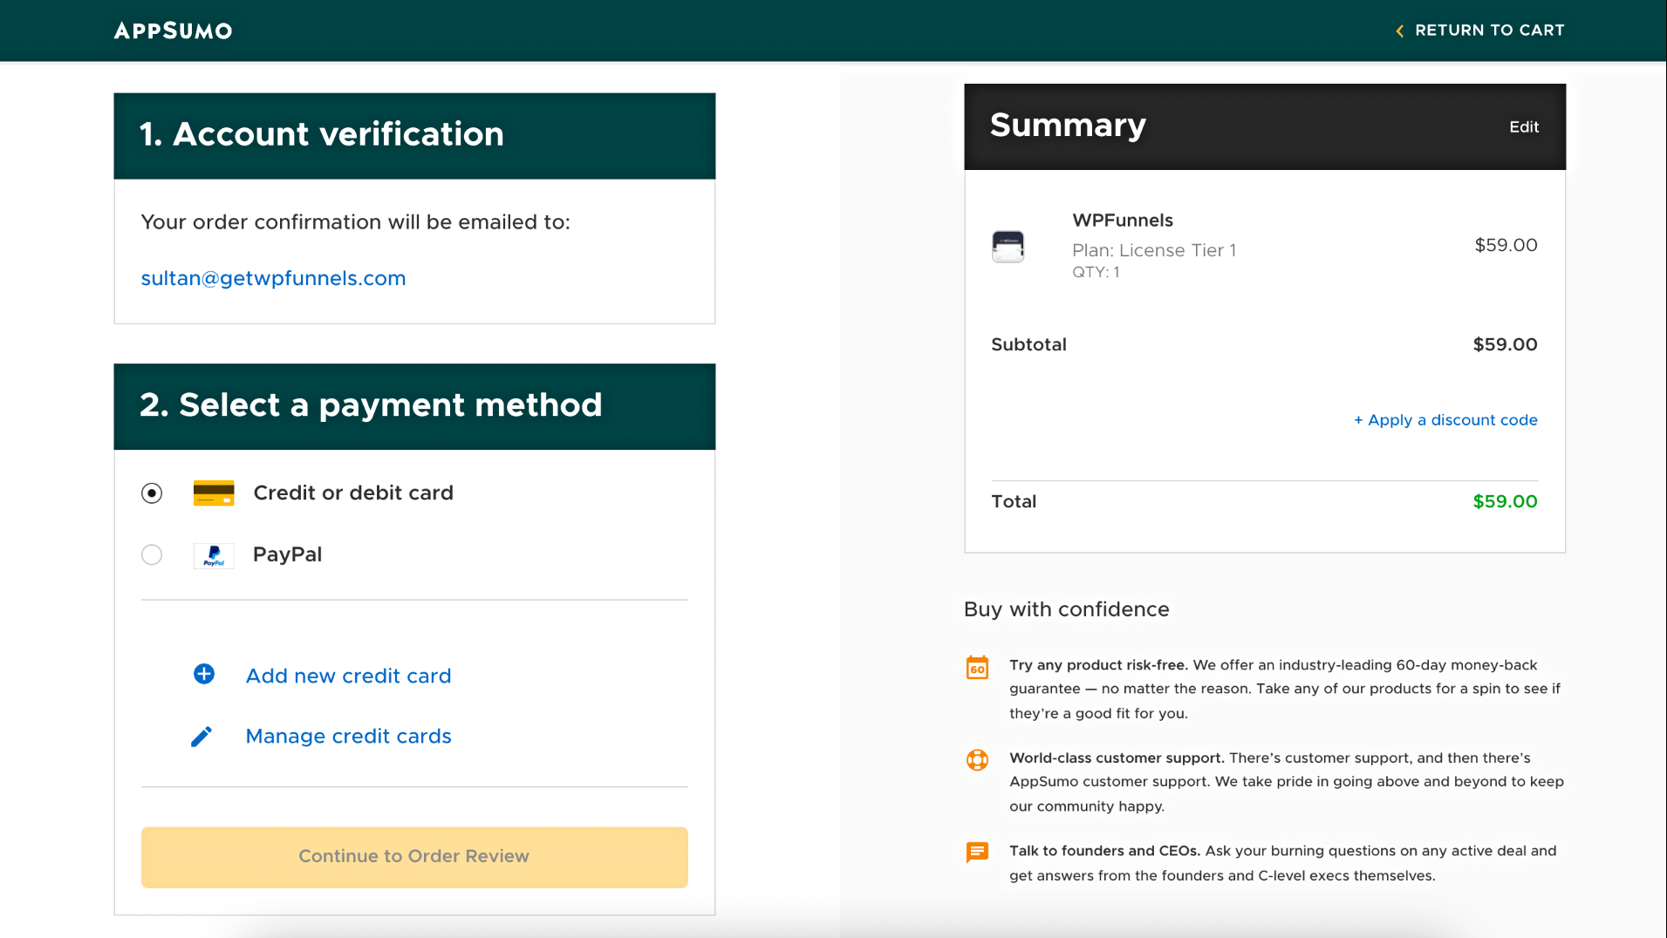Click the Account verification heading
The image size is (1667, 938).
point(321,134)
